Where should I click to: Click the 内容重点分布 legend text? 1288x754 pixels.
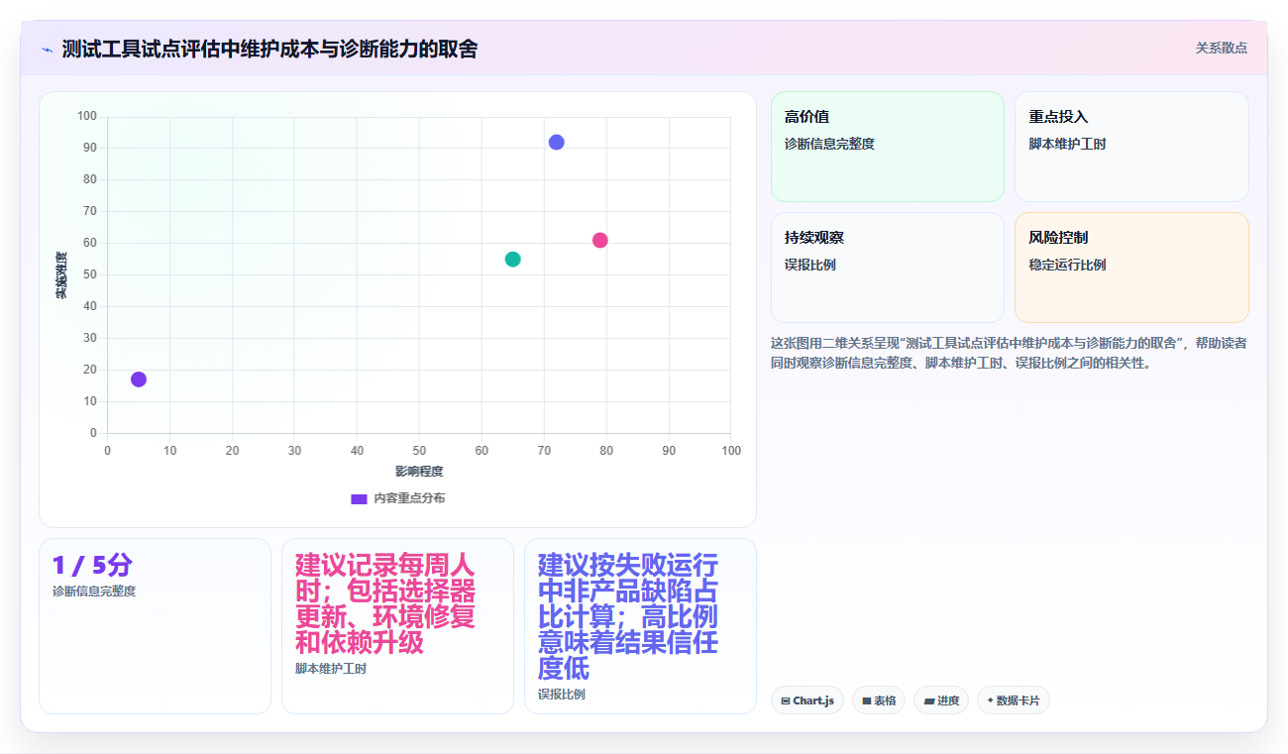(409, 498)
